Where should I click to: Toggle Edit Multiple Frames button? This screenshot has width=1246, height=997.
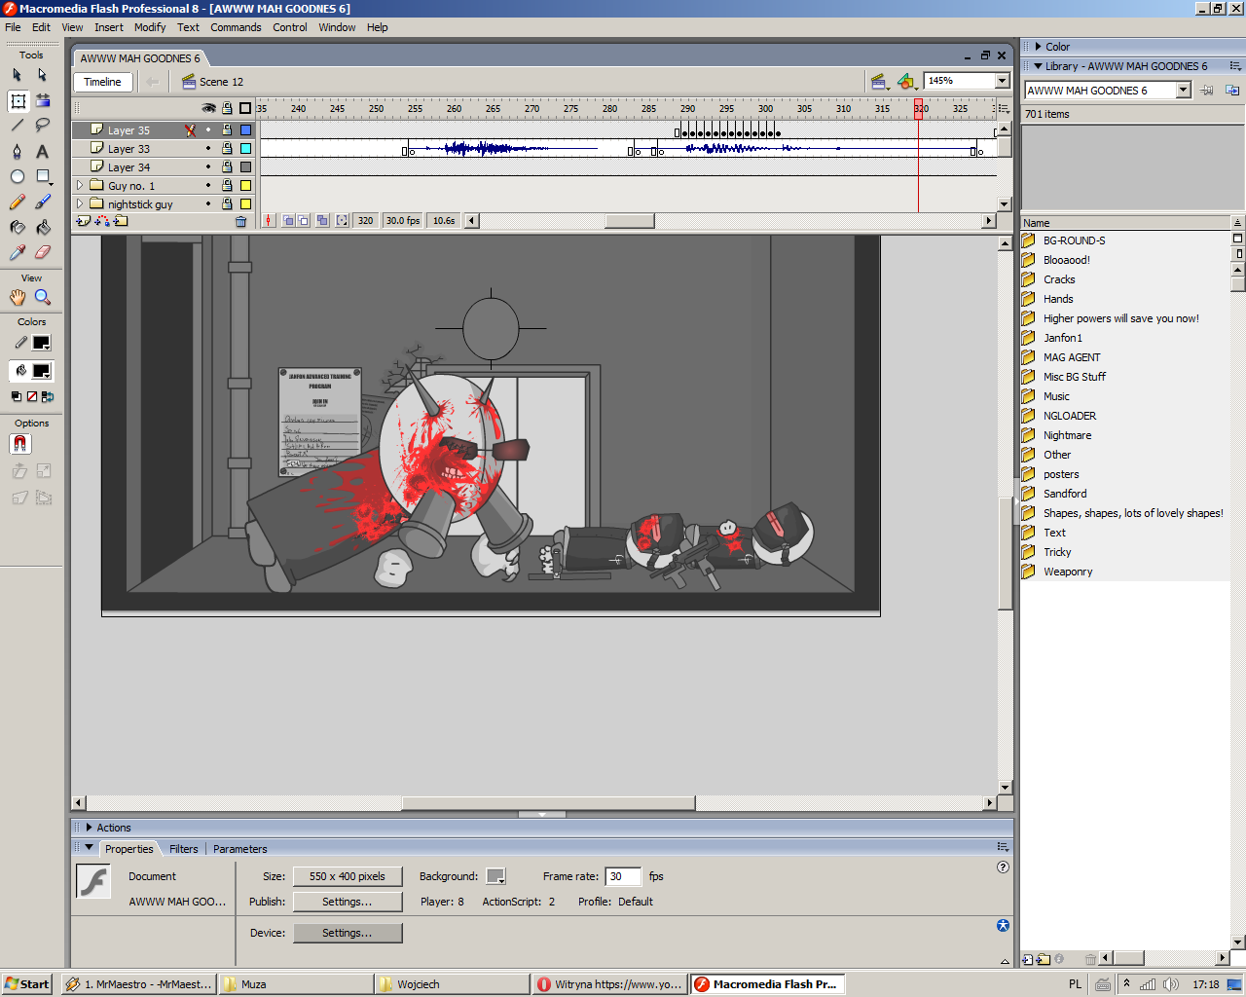pyautogui.click(x=322, y=221)
